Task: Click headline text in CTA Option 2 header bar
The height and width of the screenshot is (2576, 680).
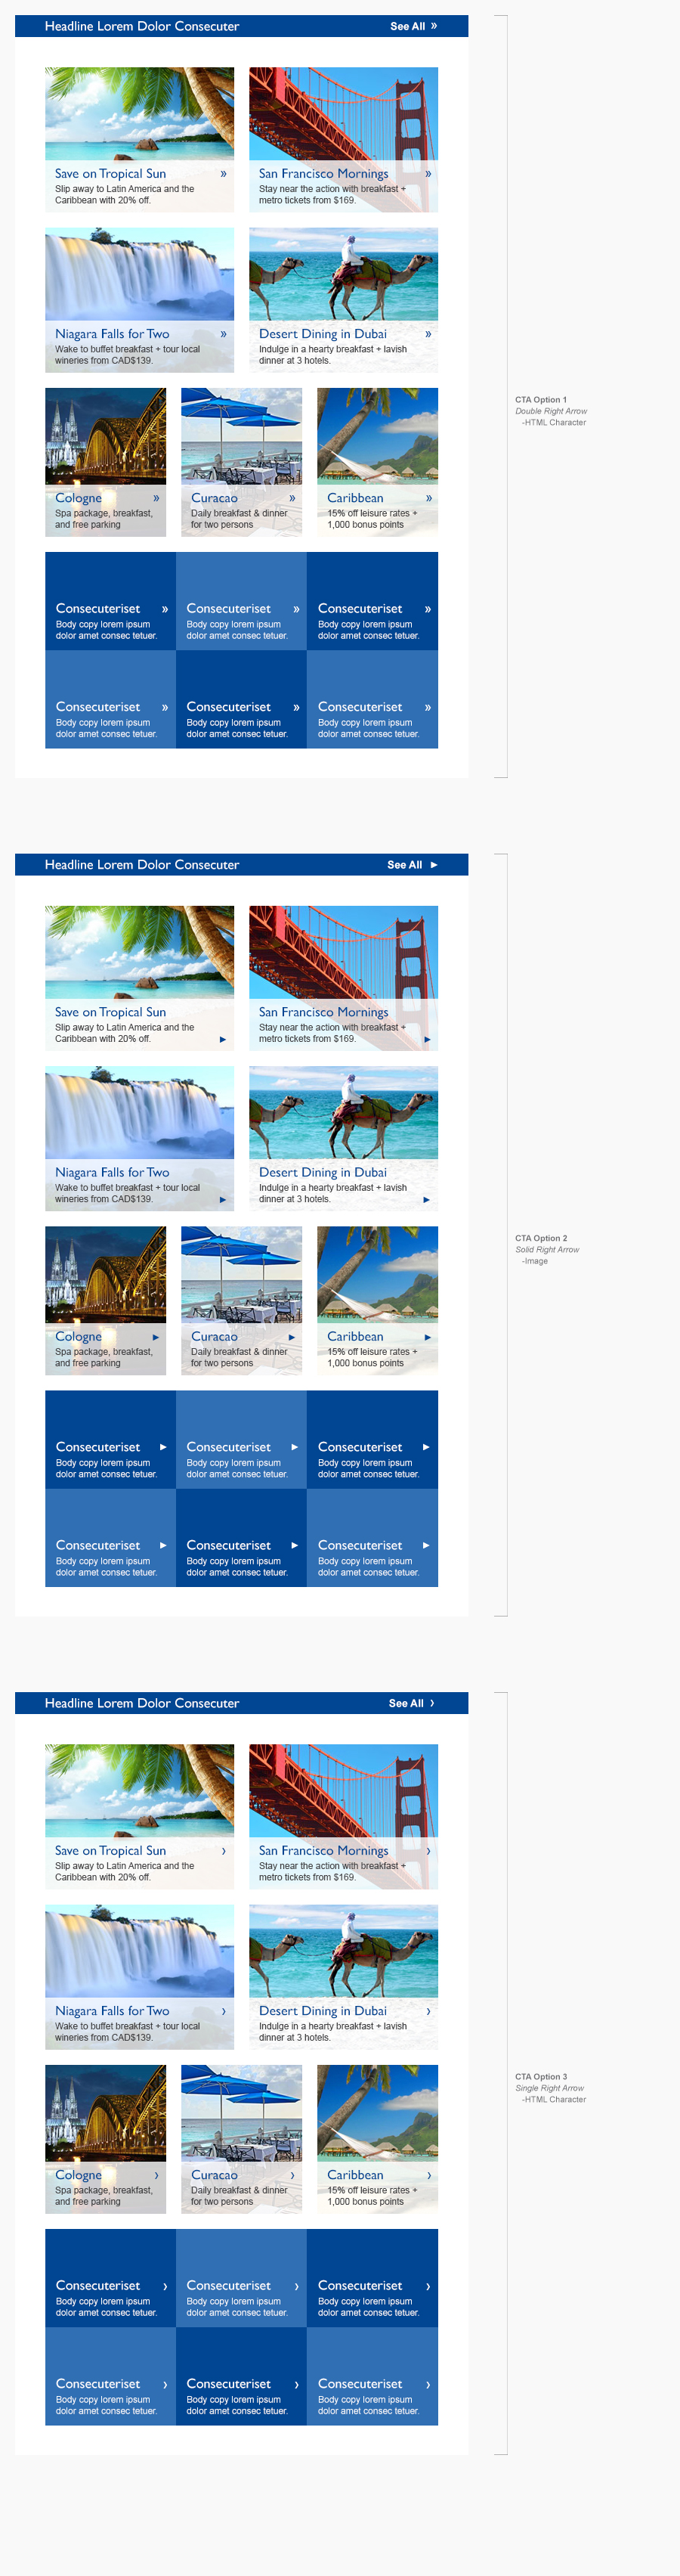Action: click(142, 865)
